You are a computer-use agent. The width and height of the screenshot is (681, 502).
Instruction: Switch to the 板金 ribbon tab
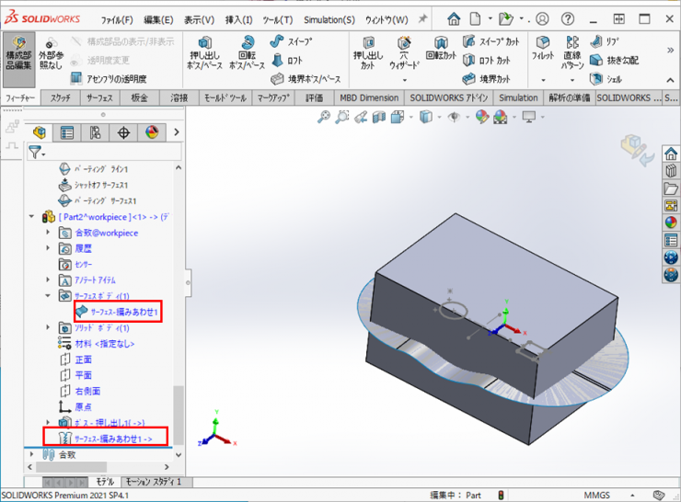(x=140, y=98)
